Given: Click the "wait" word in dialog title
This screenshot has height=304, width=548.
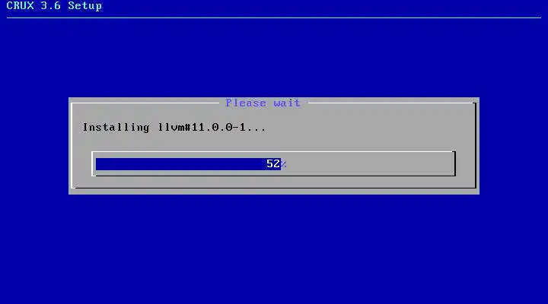Looking at the screenshot, I should click(287, 103).
